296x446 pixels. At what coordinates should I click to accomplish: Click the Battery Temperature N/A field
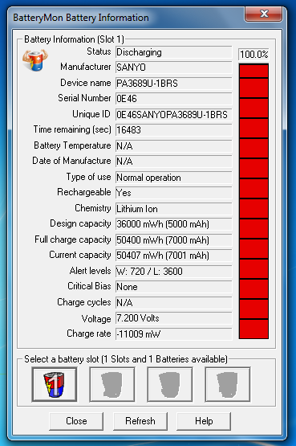[174, 146]
